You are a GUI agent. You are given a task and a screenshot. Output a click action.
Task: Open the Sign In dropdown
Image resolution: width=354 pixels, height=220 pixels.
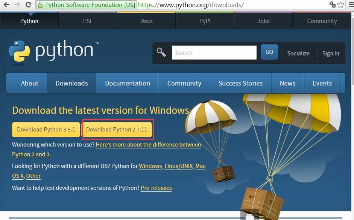pos(331,53)
